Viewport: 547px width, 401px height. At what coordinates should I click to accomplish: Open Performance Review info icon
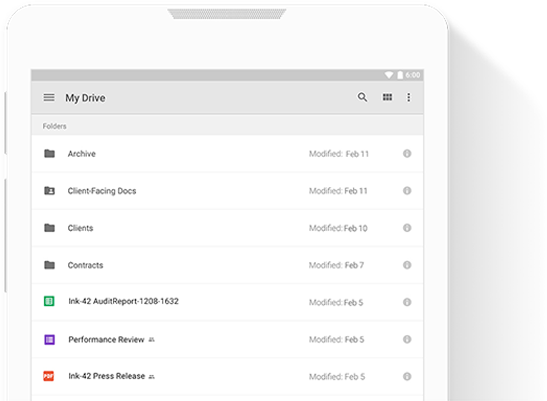click(407, 339)
